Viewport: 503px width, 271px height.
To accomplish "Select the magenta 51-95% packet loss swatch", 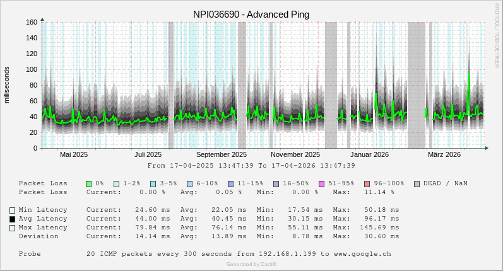I will (321, 183).
